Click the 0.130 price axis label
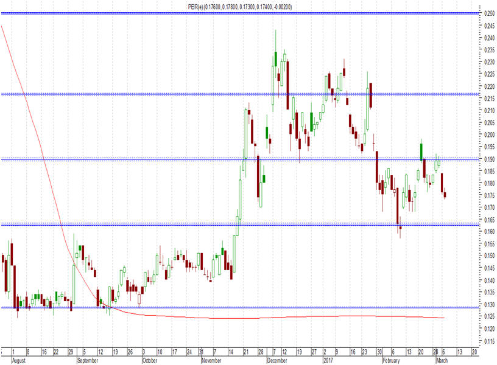The height and width of the screenshot is (365, 497). point(490,304)
